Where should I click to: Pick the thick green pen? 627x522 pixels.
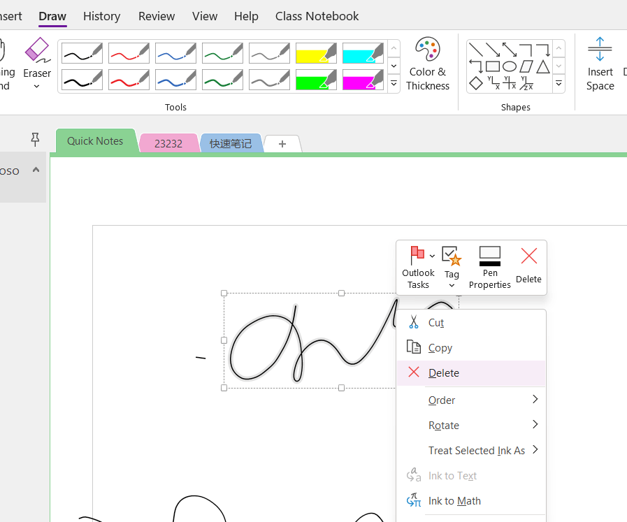point(222,79)
